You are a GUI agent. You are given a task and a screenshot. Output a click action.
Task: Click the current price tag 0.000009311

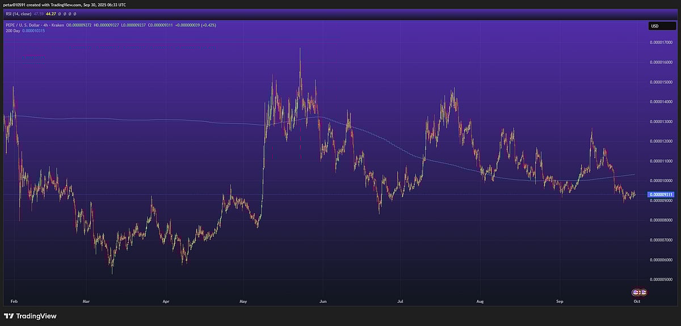tap(661, 194)
